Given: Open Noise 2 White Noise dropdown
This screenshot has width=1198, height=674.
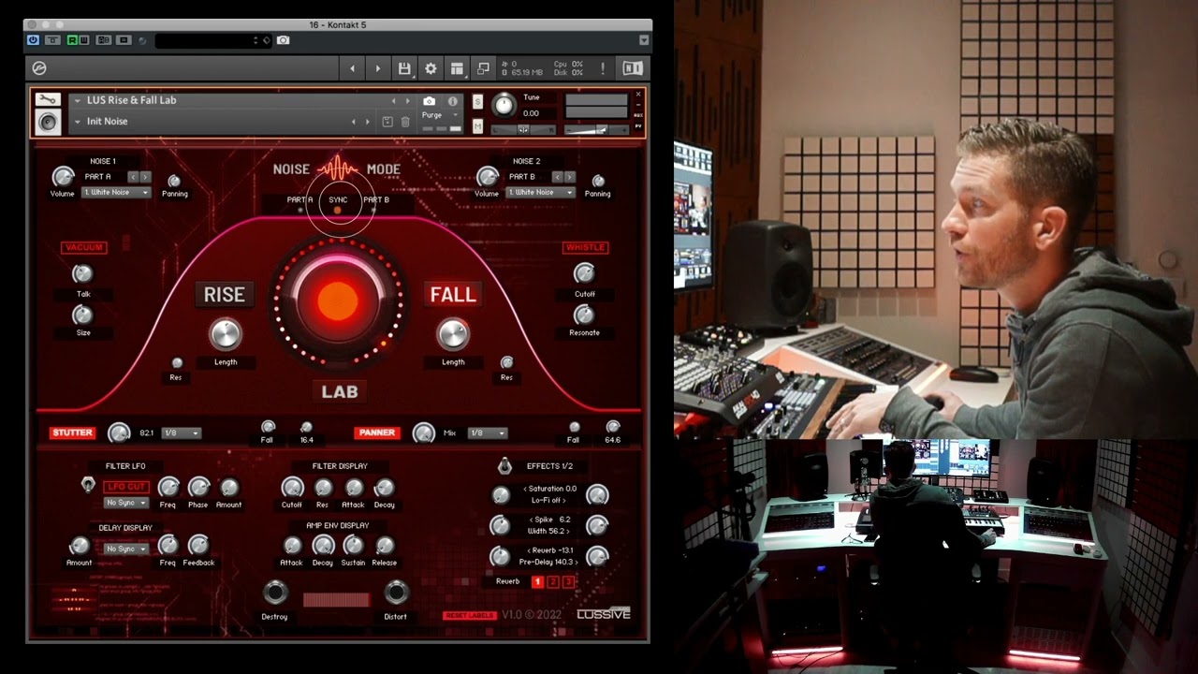Looking at the screenshot, I should pyautogui.click(x=540, y=192).
